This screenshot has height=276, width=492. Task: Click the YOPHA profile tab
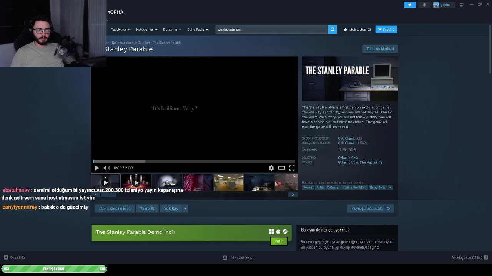[x=115, y=12]
